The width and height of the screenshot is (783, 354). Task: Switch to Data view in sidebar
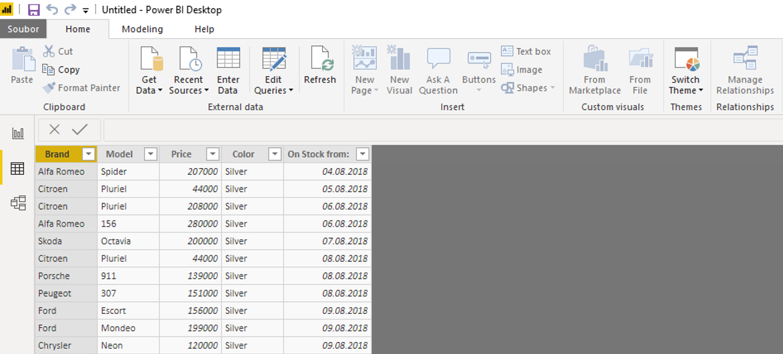[18, 169]
